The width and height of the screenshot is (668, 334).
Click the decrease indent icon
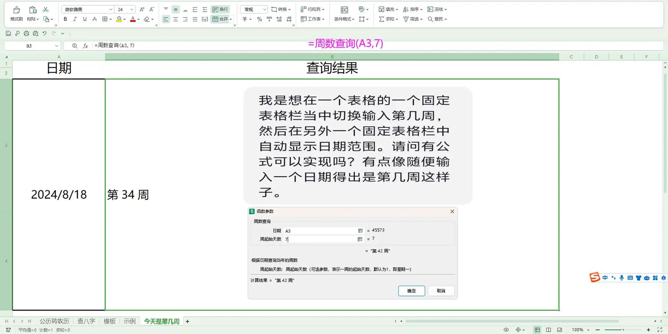[195, 9]
